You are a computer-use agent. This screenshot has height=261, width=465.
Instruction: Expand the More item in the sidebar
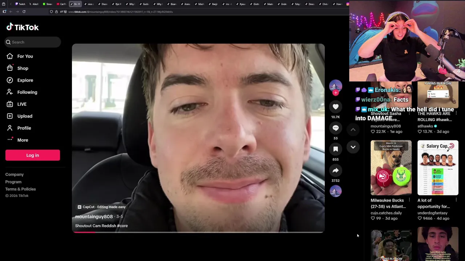tap(23, 140)
